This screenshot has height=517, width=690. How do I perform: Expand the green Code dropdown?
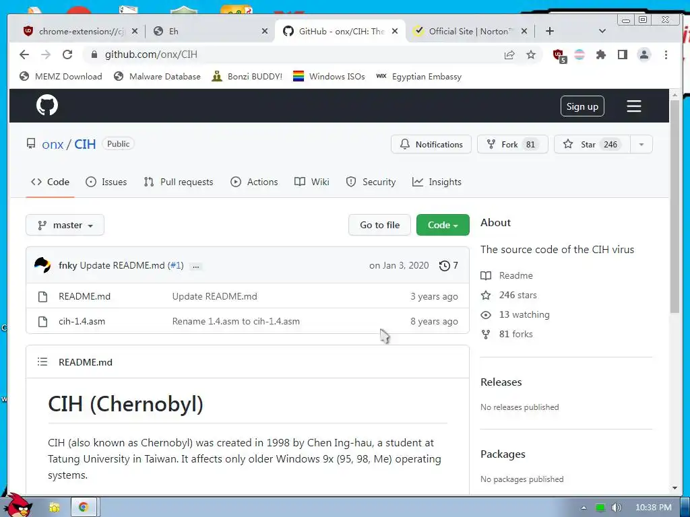point(443,225)
